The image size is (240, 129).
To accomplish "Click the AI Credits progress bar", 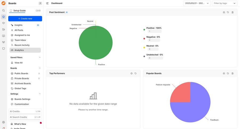I will click(x=25, y=114).
